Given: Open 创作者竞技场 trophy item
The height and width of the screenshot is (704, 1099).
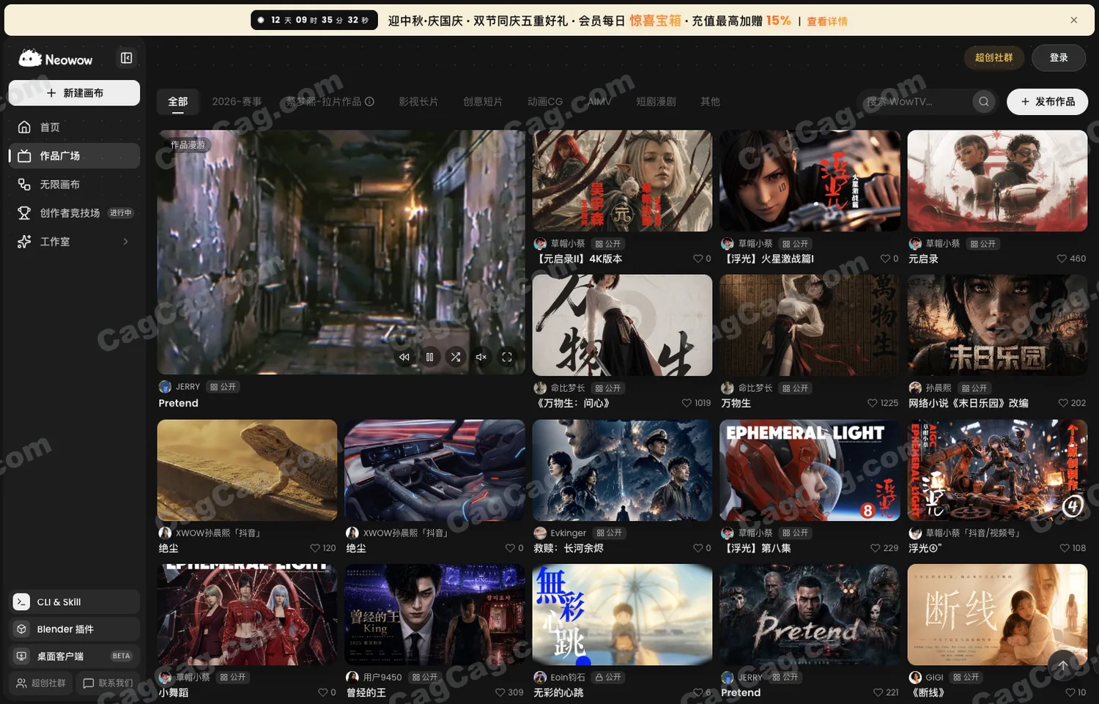Looking at the screenshot, I should (74, 213).
